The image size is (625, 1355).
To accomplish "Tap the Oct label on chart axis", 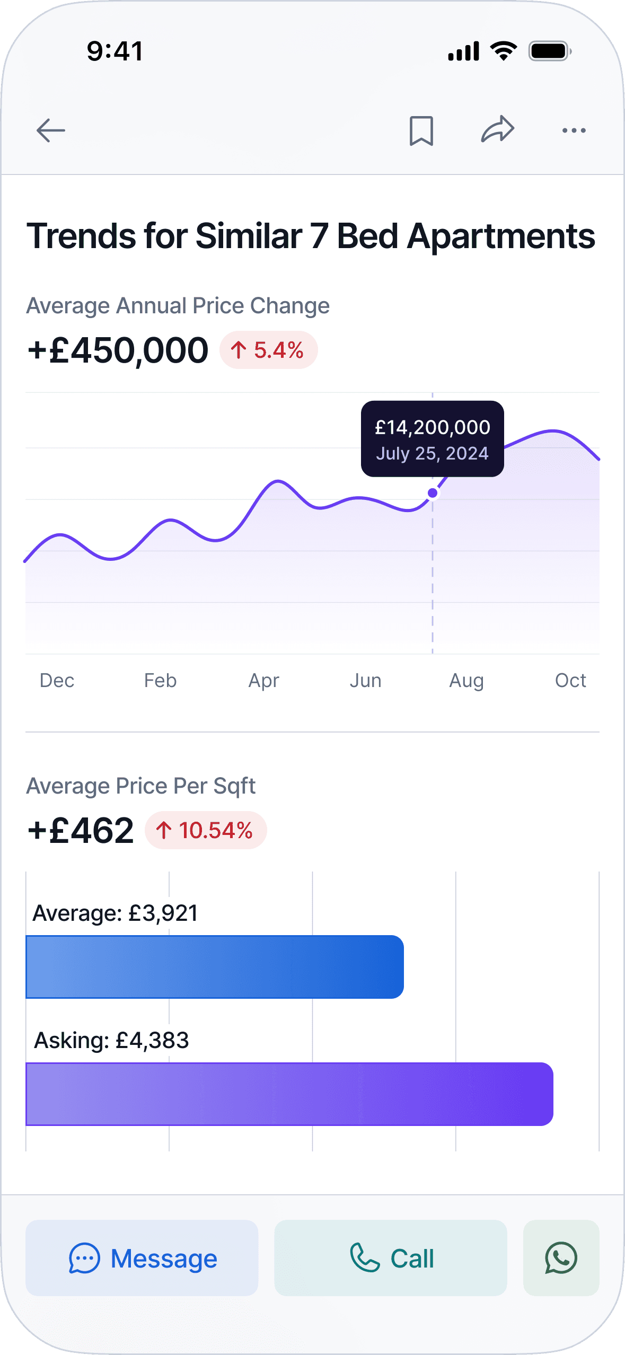I will pyautogui.click(x=570, y=680).
